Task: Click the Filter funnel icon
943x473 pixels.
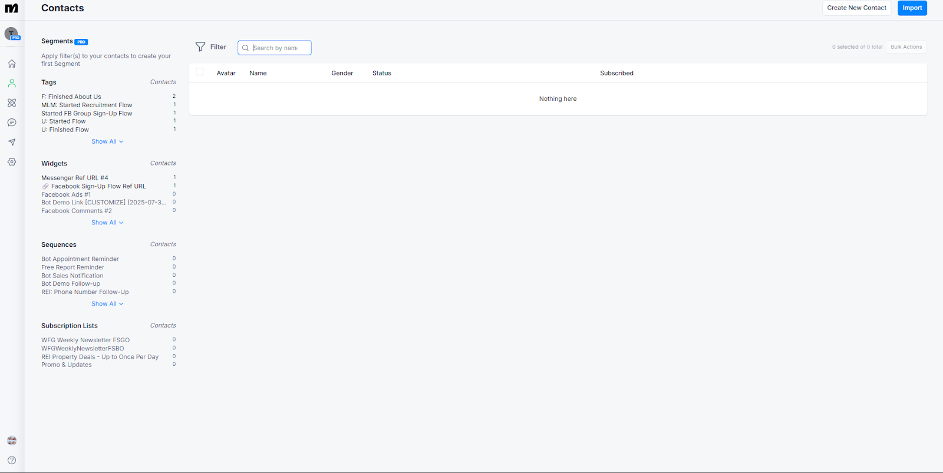Action: (x=200, y=47)
